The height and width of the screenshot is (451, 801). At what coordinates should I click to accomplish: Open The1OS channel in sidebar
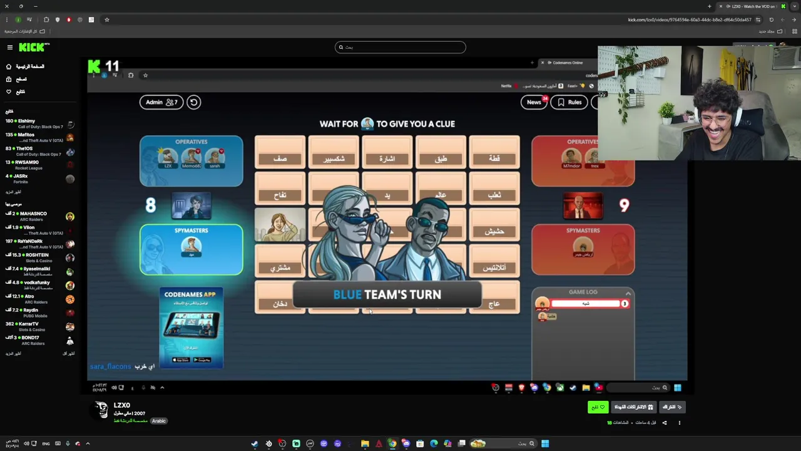[40, 151]
